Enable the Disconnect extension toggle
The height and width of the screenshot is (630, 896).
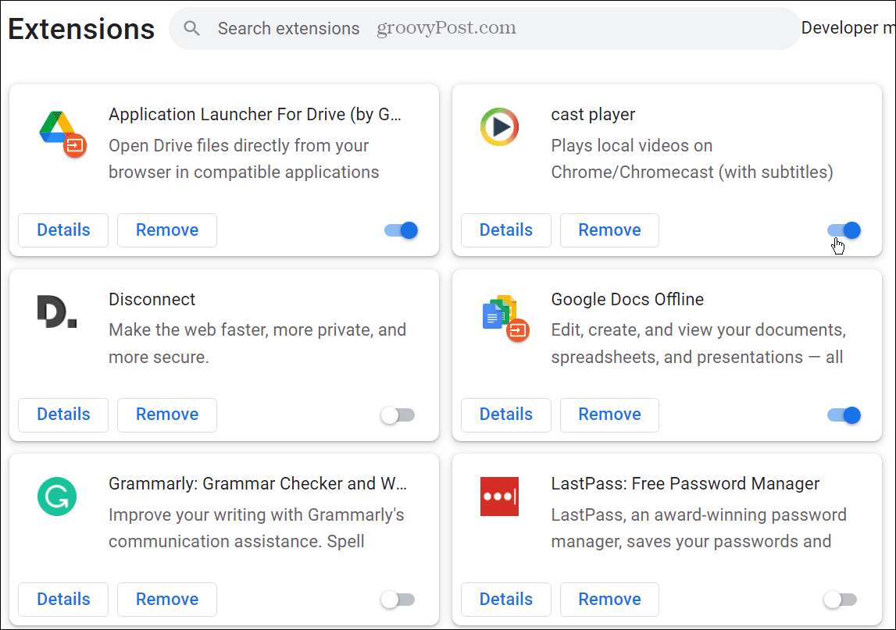point(398,415)
